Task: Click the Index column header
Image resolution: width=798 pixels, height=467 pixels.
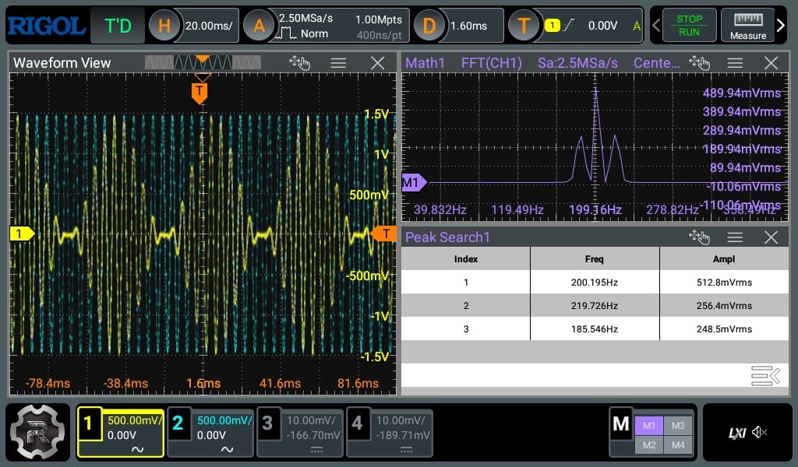Action: pos(466,258)
